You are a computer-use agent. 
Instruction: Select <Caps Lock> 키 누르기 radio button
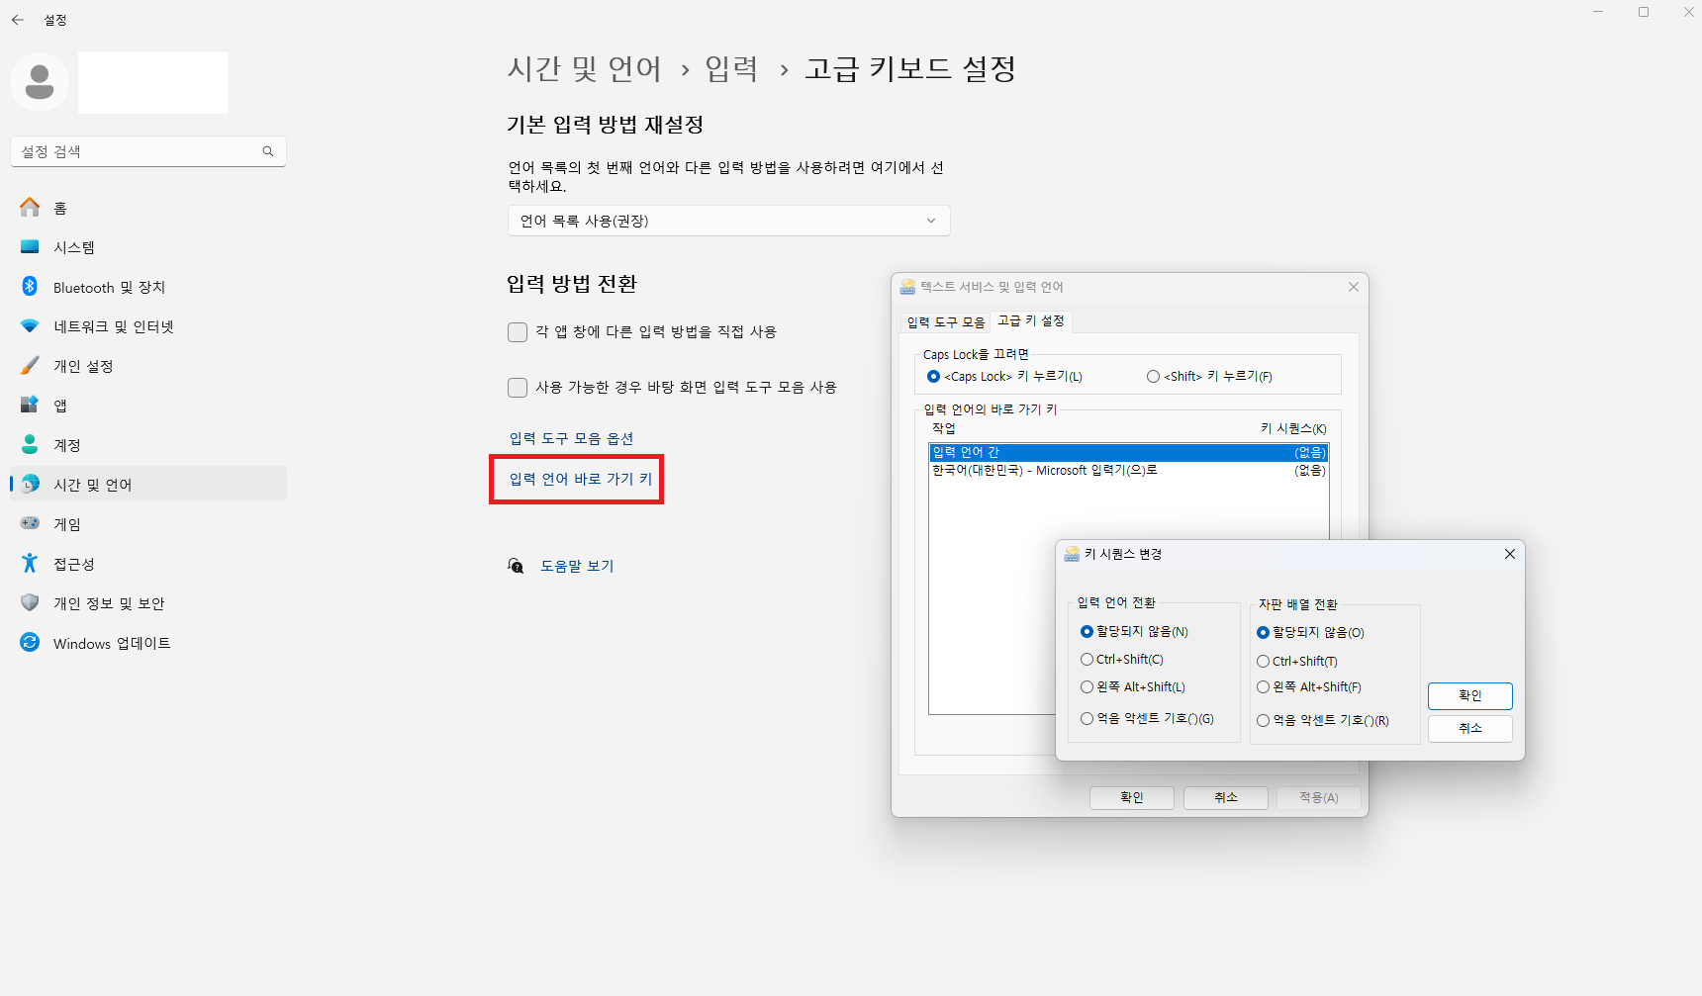click(x=933, y=377)
